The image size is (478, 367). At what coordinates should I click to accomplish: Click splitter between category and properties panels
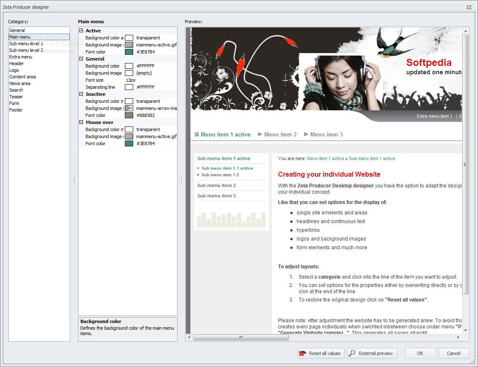[x=74, y=180]
